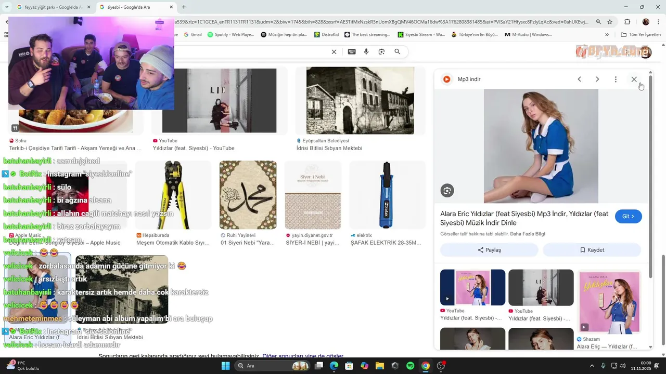Open Google Lens image search

[381, 51]
